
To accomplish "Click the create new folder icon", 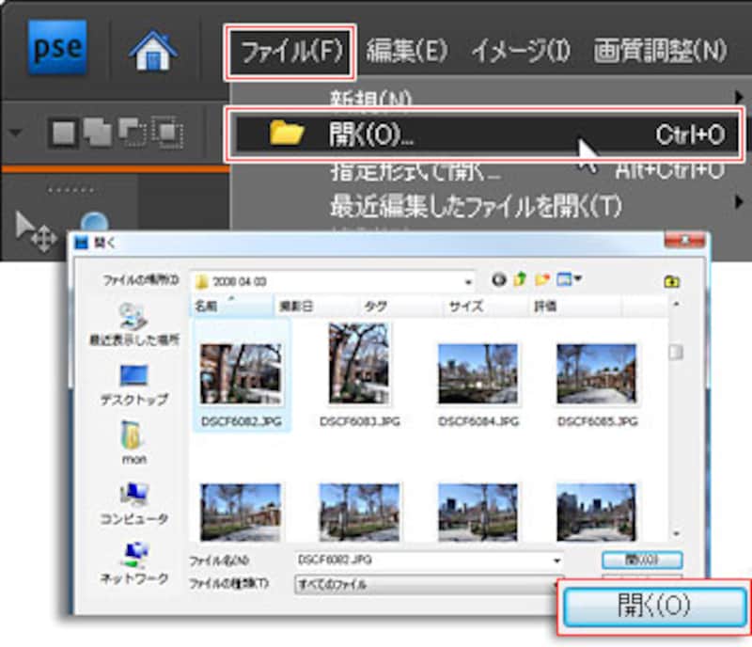I will pos(542,280).
